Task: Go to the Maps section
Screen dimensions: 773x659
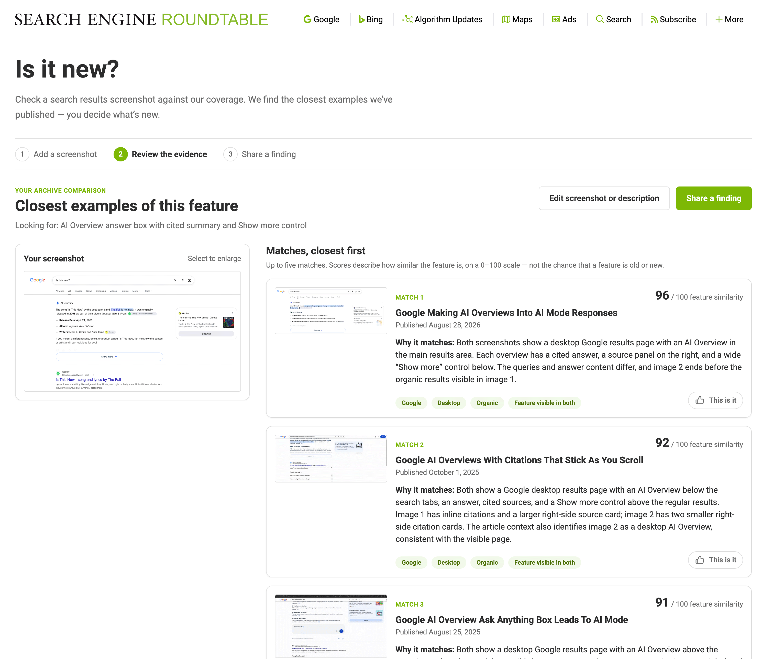Action: tap(517, 19)
